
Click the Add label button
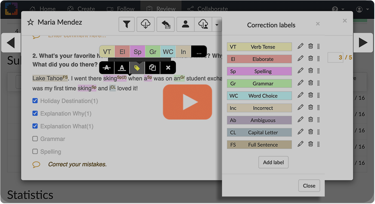pyautogui.click(x=273, y=162)
